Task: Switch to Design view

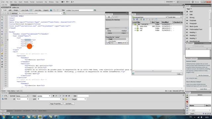Action: pos(16,10)
